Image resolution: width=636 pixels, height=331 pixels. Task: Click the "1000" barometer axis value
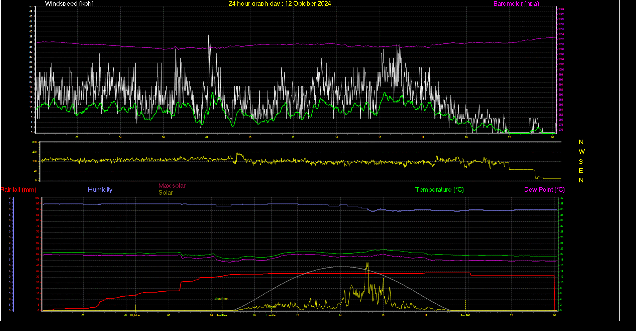click(561, 69)
